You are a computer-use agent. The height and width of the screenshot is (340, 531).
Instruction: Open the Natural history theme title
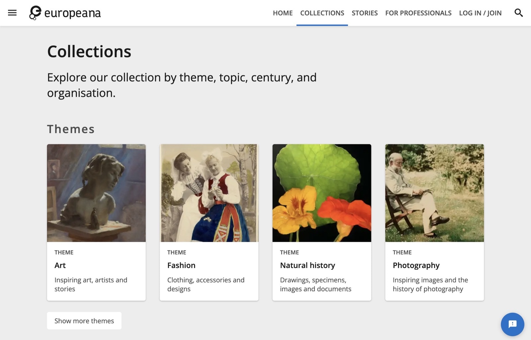[307, 265]
